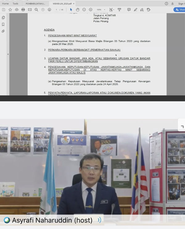Select the MBMBIL04_2020.pdf tab
Screen dimensions: 185x229
(x=62, y=4)
